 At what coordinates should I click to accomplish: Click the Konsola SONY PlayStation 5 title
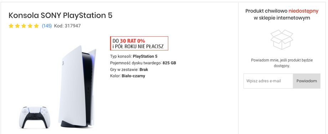[61, 15]
